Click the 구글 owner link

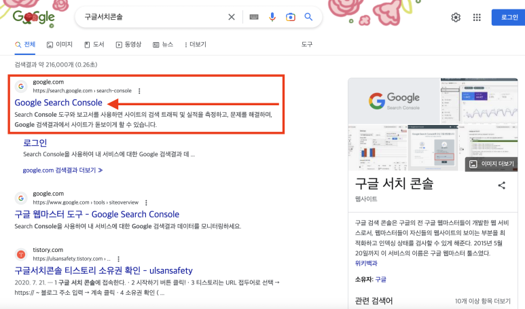(x=381, y=279)
